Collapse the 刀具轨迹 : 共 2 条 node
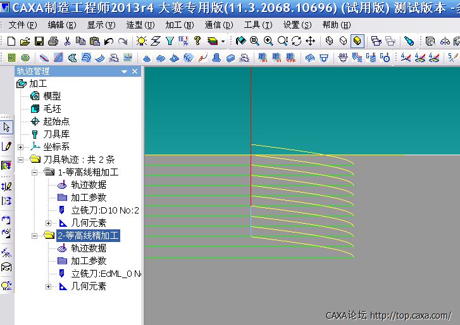The image size is (460, 325). coord(20,160)
